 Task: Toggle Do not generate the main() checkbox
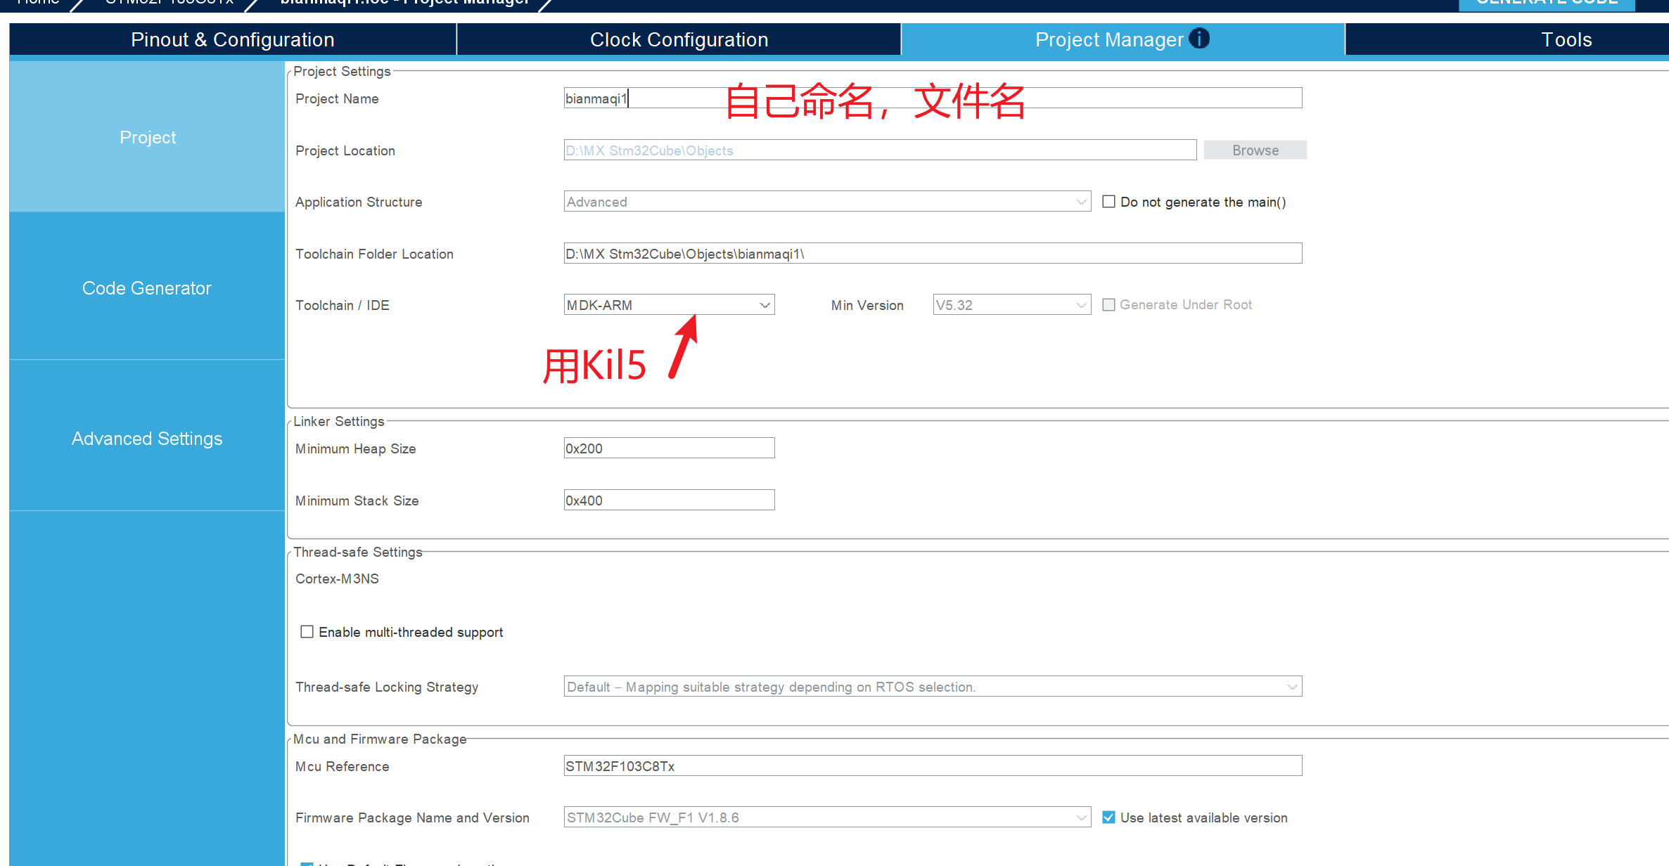pyautogui.click(x=1108, y=202)
